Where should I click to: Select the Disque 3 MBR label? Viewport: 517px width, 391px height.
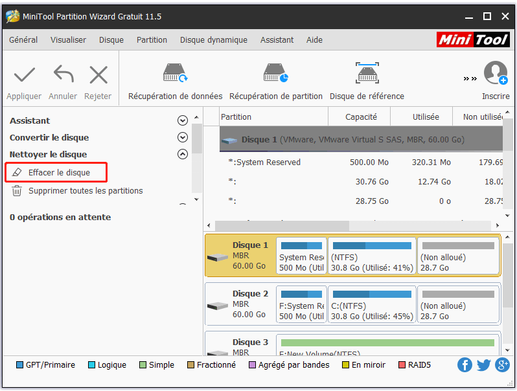point(241,352)
